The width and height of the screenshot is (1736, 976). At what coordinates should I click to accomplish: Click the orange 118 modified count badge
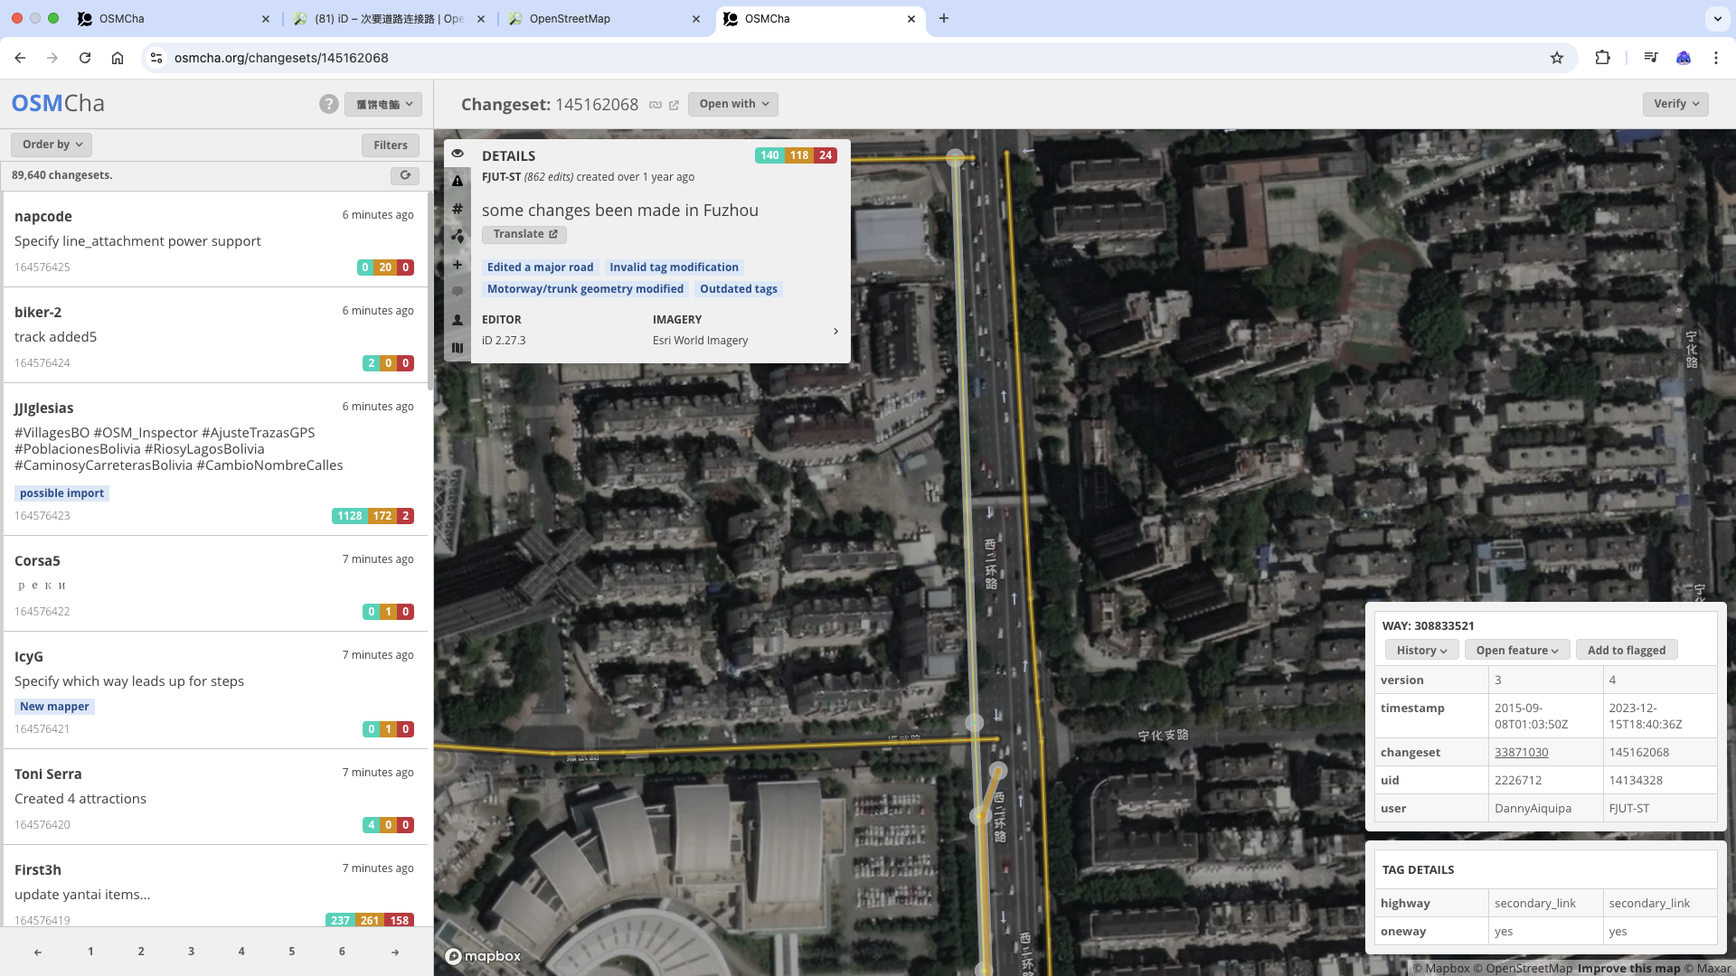[x=799, y=155]
